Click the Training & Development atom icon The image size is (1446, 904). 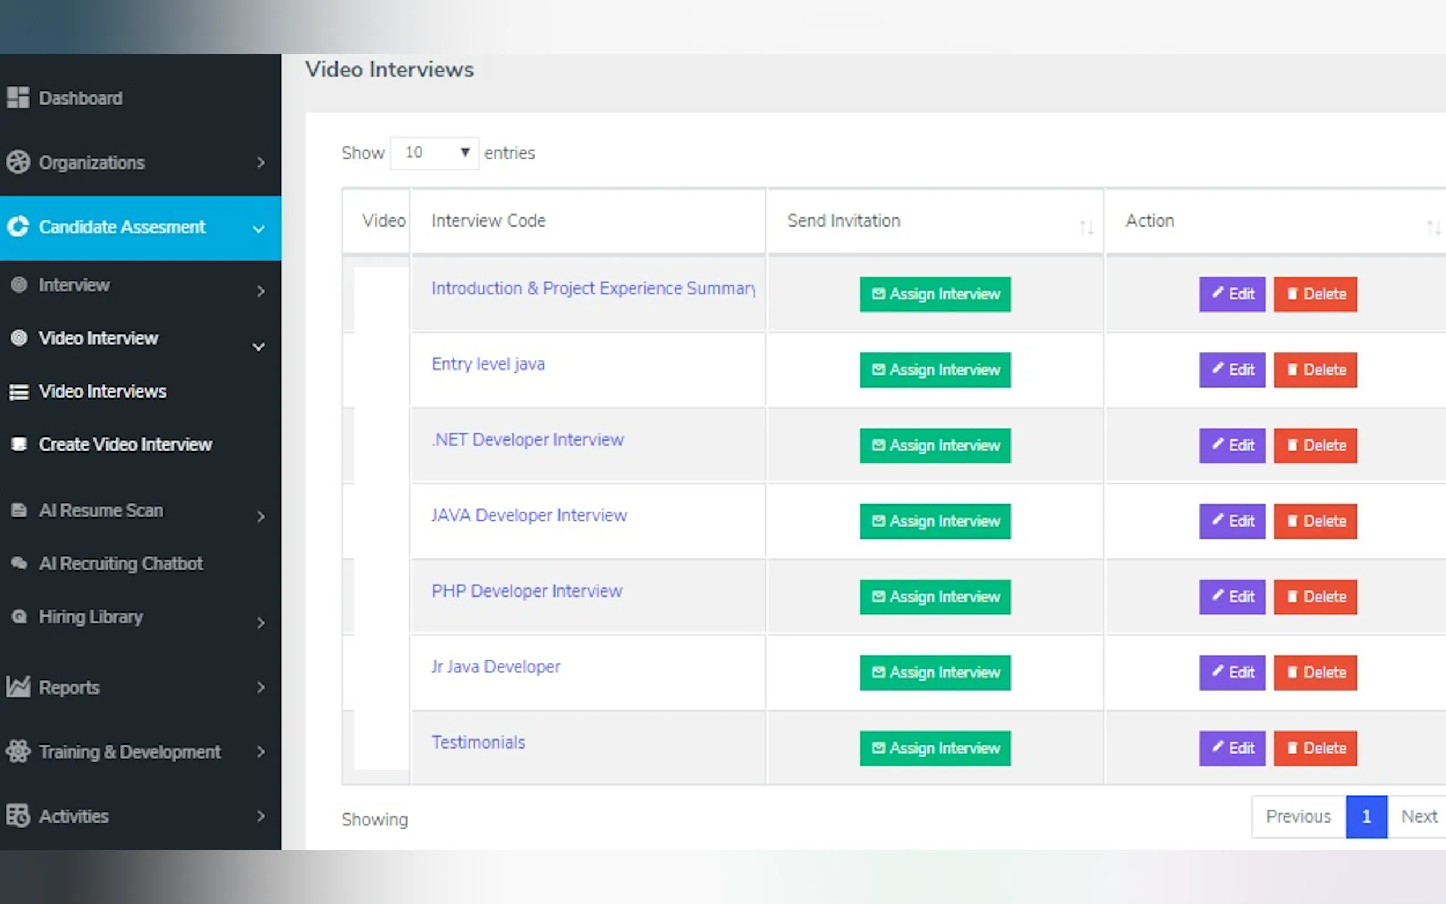pos(18,751)
